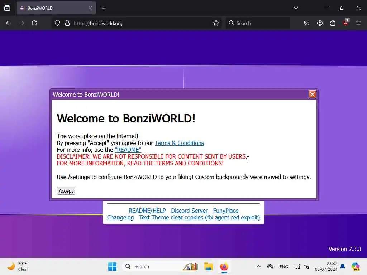Click the OneDrive cloud tray icon
Image resolution: width=367 pixels, height=275 pixels.
(270, 266)
